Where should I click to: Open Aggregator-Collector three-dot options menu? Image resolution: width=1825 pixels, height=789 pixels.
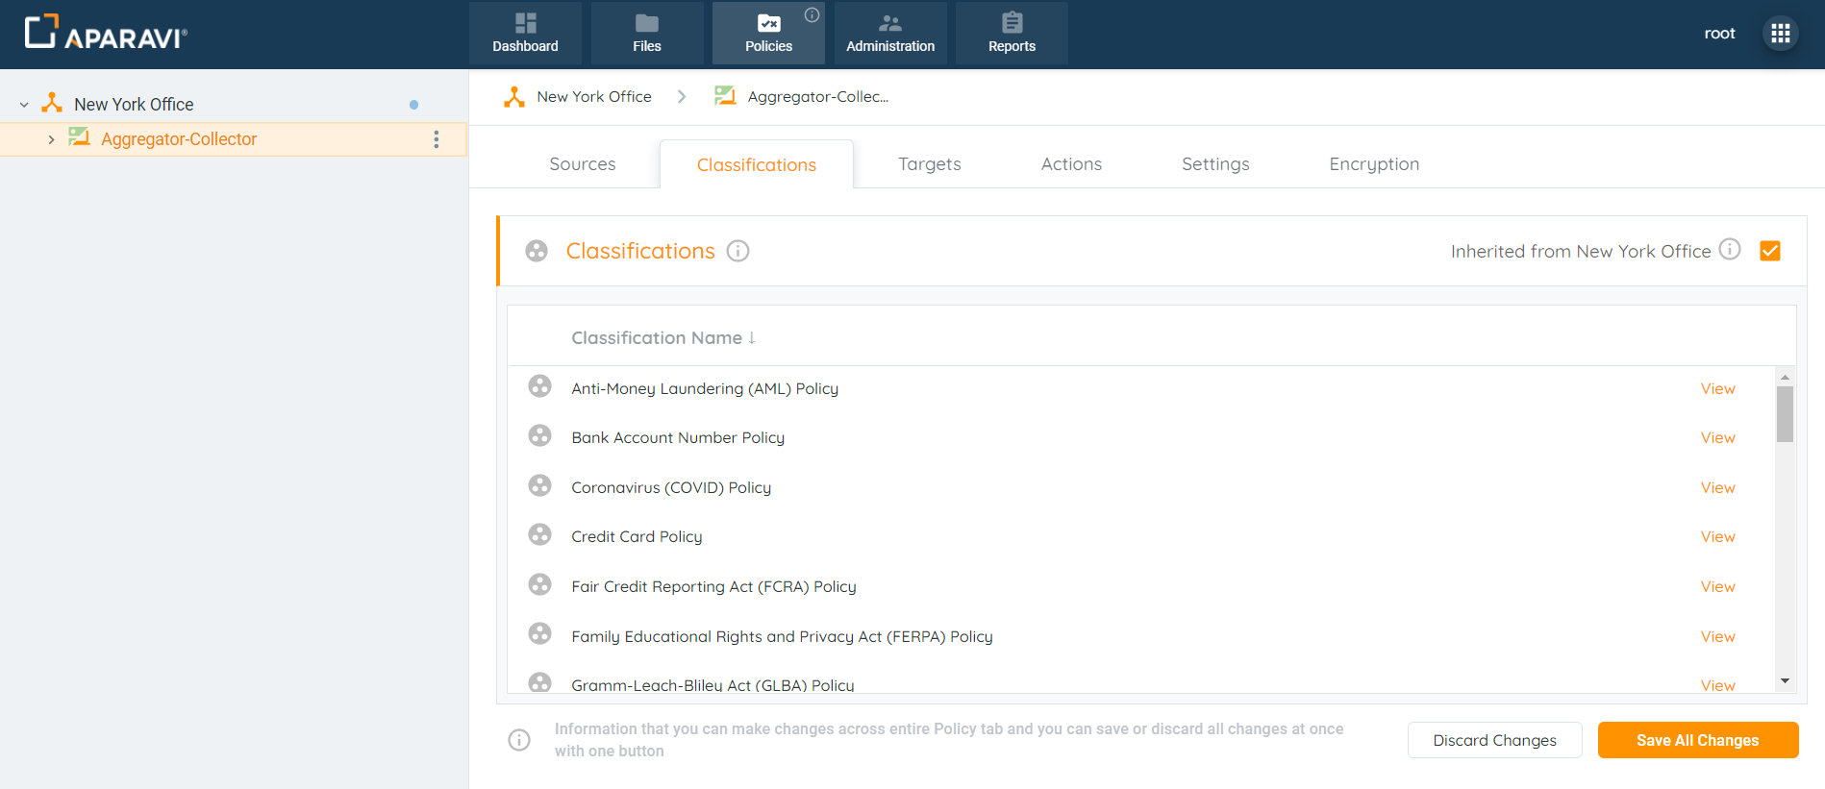click(437, 139)
